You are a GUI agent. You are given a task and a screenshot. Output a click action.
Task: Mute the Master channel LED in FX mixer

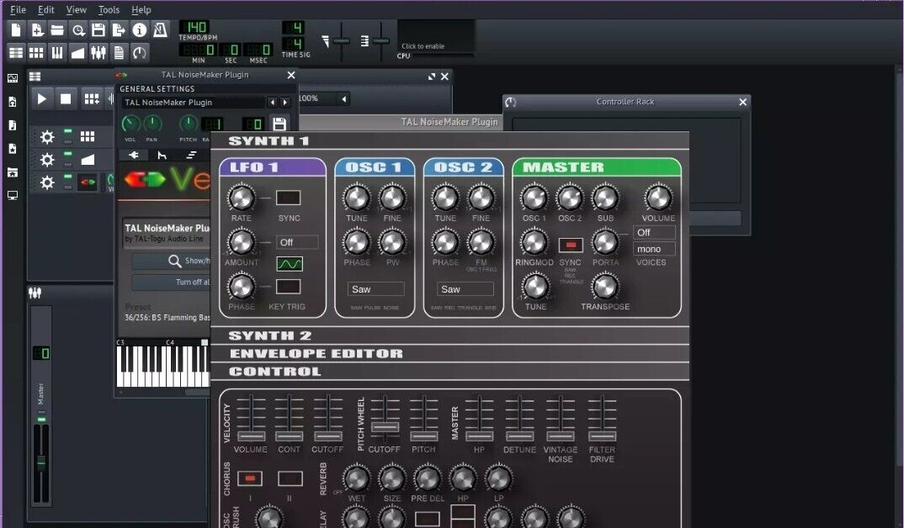[41, 420]
